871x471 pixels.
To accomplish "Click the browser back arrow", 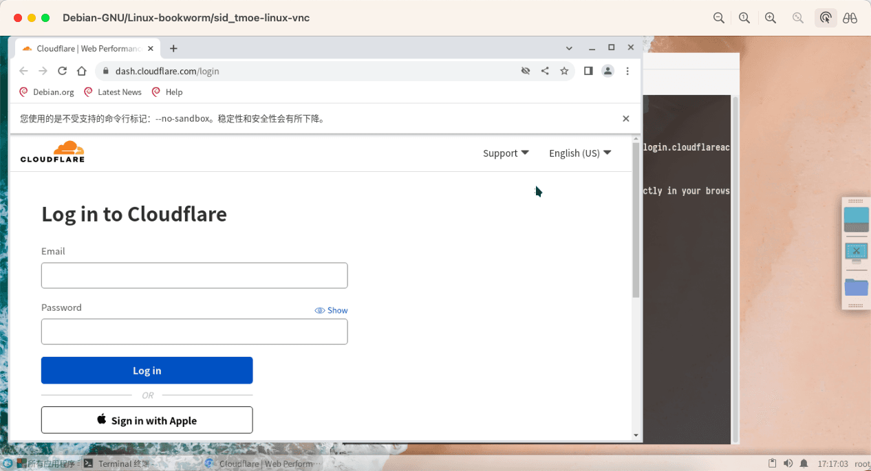I will (23, 71).
